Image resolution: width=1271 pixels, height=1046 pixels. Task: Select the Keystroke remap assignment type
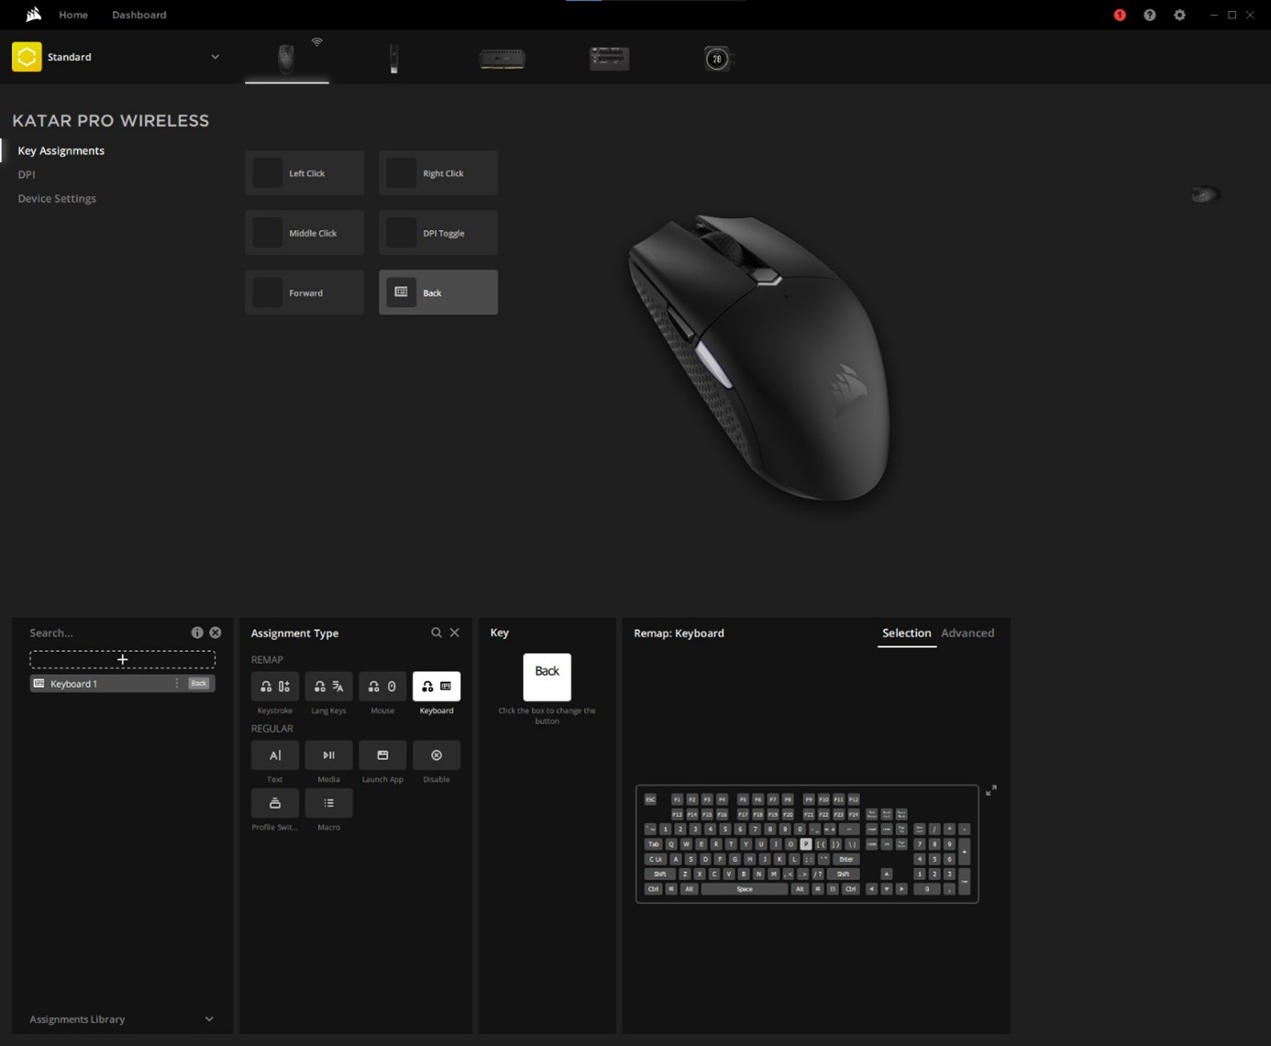point(274,686)
